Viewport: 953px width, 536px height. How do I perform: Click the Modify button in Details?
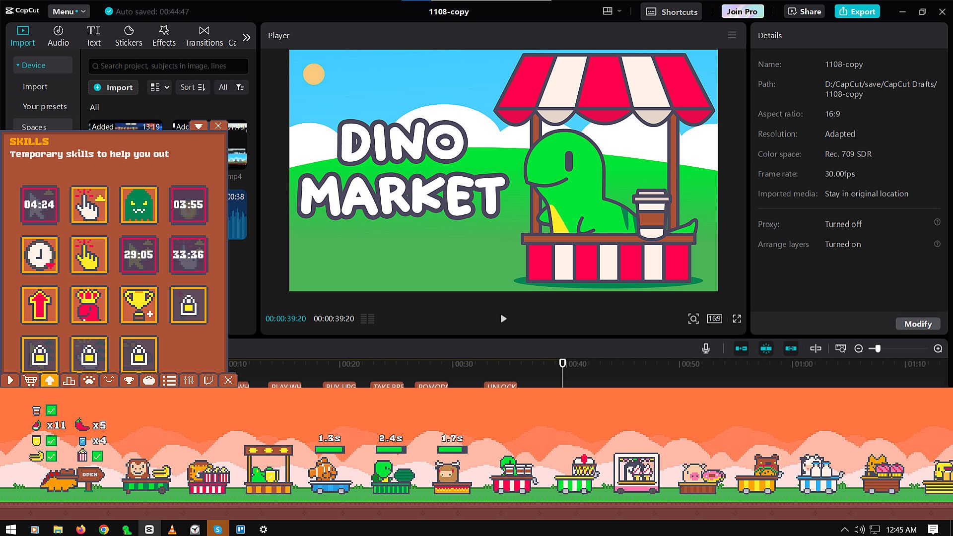[918, 324]
